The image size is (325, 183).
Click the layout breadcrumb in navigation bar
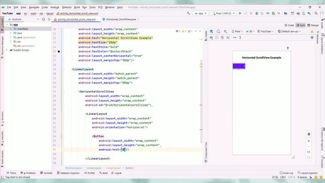point(50,14)
